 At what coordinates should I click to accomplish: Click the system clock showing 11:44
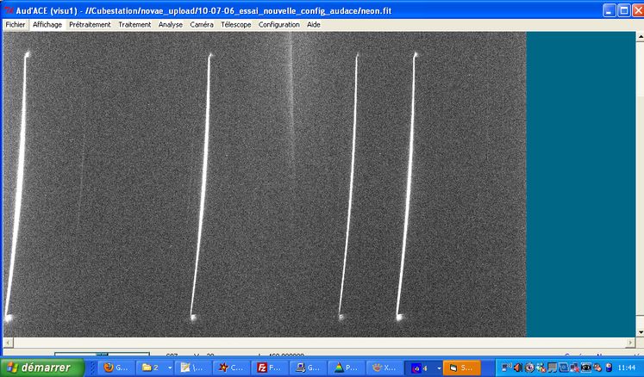(x=627, y=368)
